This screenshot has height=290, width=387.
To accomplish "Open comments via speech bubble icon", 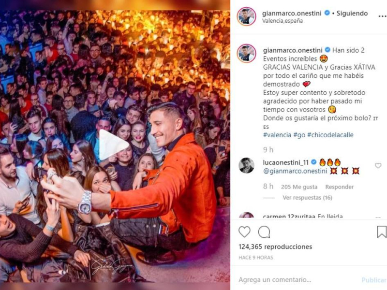I will click(264, 232).
